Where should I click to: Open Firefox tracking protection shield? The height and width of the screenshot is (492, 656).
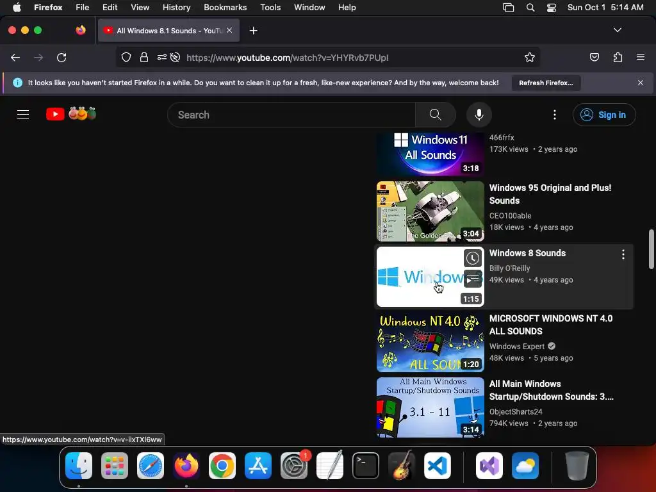[x=126, y=57]
